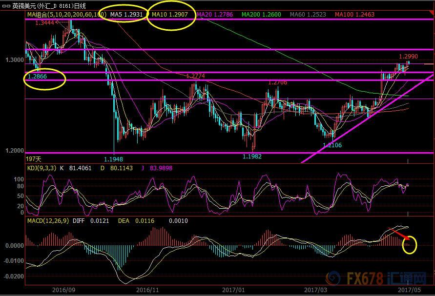Select the 2017/03 date label
Image resolution: width=435 pixels, height=296 pixels.
pos(315,290)
